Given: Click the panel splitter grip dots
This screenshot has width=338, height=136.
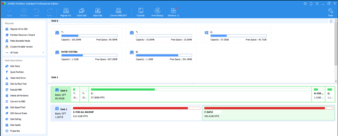Looking at the screenshot, I should click(x=193, y=83).
